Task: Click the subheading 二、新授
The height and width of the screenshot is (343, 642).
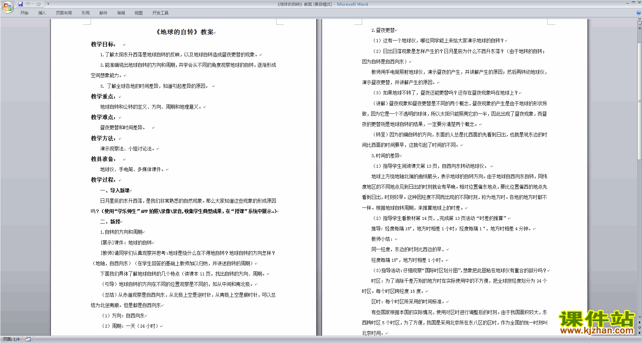Action: click(110, 222)
